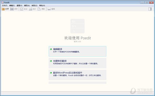Open the 编辑(E) menu
The height and width of the screenshot is (96, 155).
tap(12, 5)
